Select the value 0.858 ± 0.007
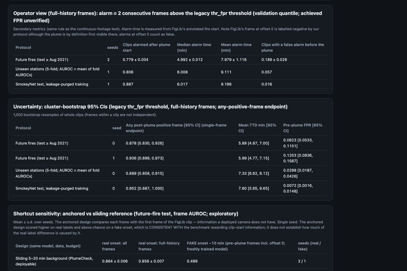Screen dimensions: 407x271 coord(151,261)
